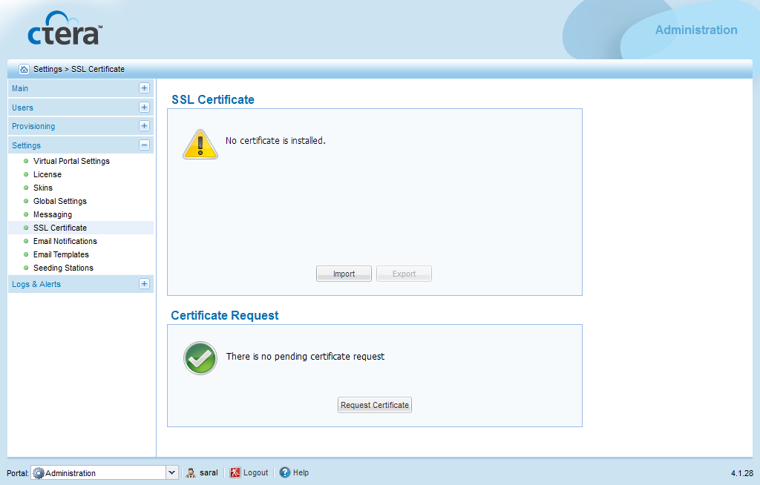This screenshot has height=485, width=760.
Task: Click the green bullet beside Seeding Stations
Action: coord(27,268)
